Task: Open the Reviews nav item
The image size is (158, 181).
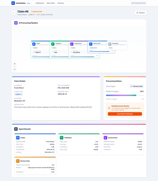Action: 61,3
